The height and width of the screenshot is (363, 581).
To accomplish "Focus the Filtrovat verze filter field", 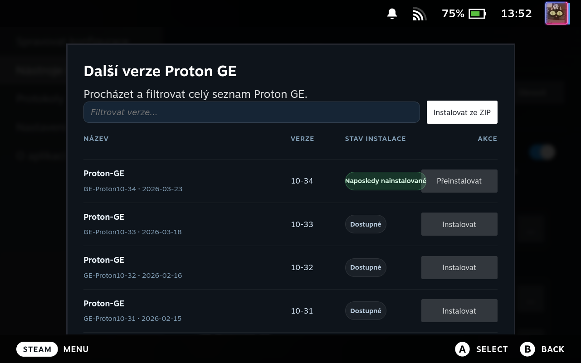I will click(x=252, y=112).
